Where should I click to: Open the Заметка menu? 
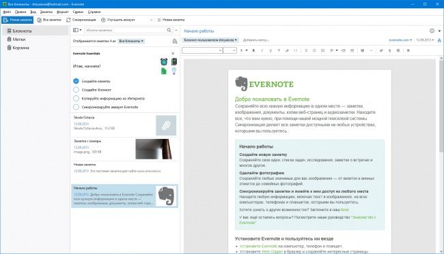coord(46,12)
